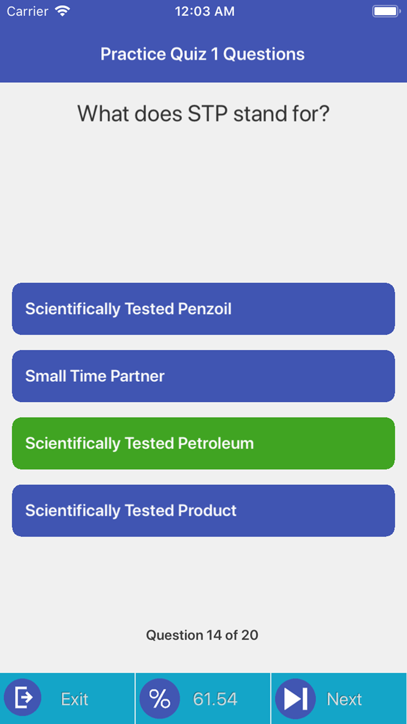The width and height of the screenshot is (407, 724).
Task: Tap the Question 14 of 20 counter
Action: tap(202, 635)
